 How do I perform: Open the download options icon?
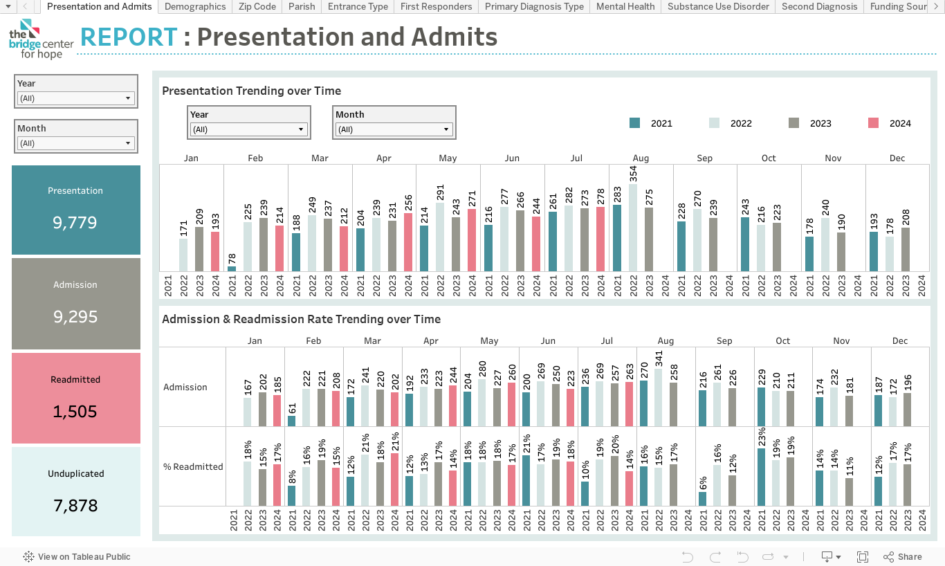(830, 556)
